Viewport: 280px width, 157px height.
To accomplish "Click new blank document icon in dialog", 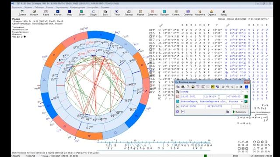I will coord(188,87).
